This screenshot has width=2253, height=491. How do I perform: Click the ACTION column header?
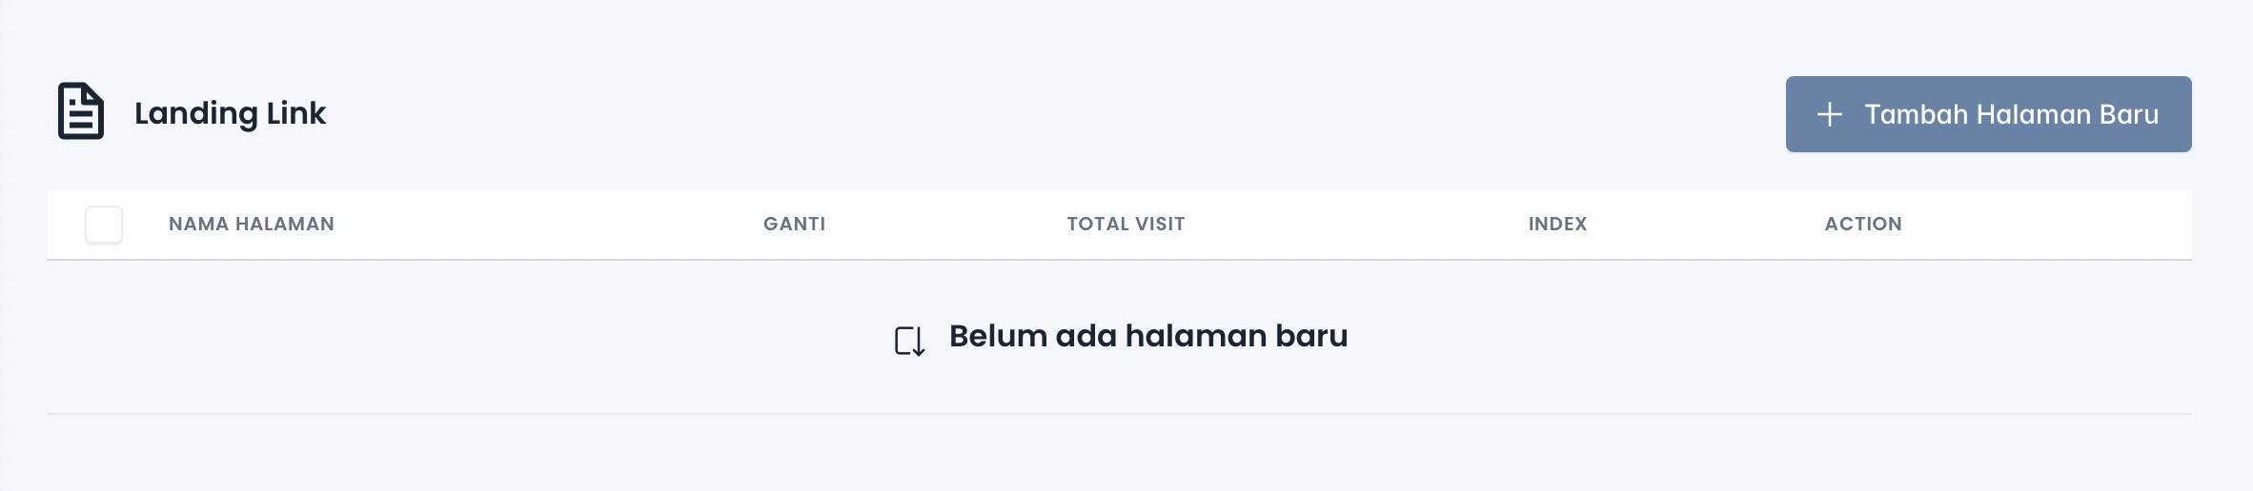pos(1862,225)
